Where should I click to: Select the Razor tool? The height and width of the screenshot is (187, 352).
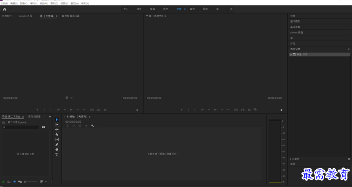57,135
